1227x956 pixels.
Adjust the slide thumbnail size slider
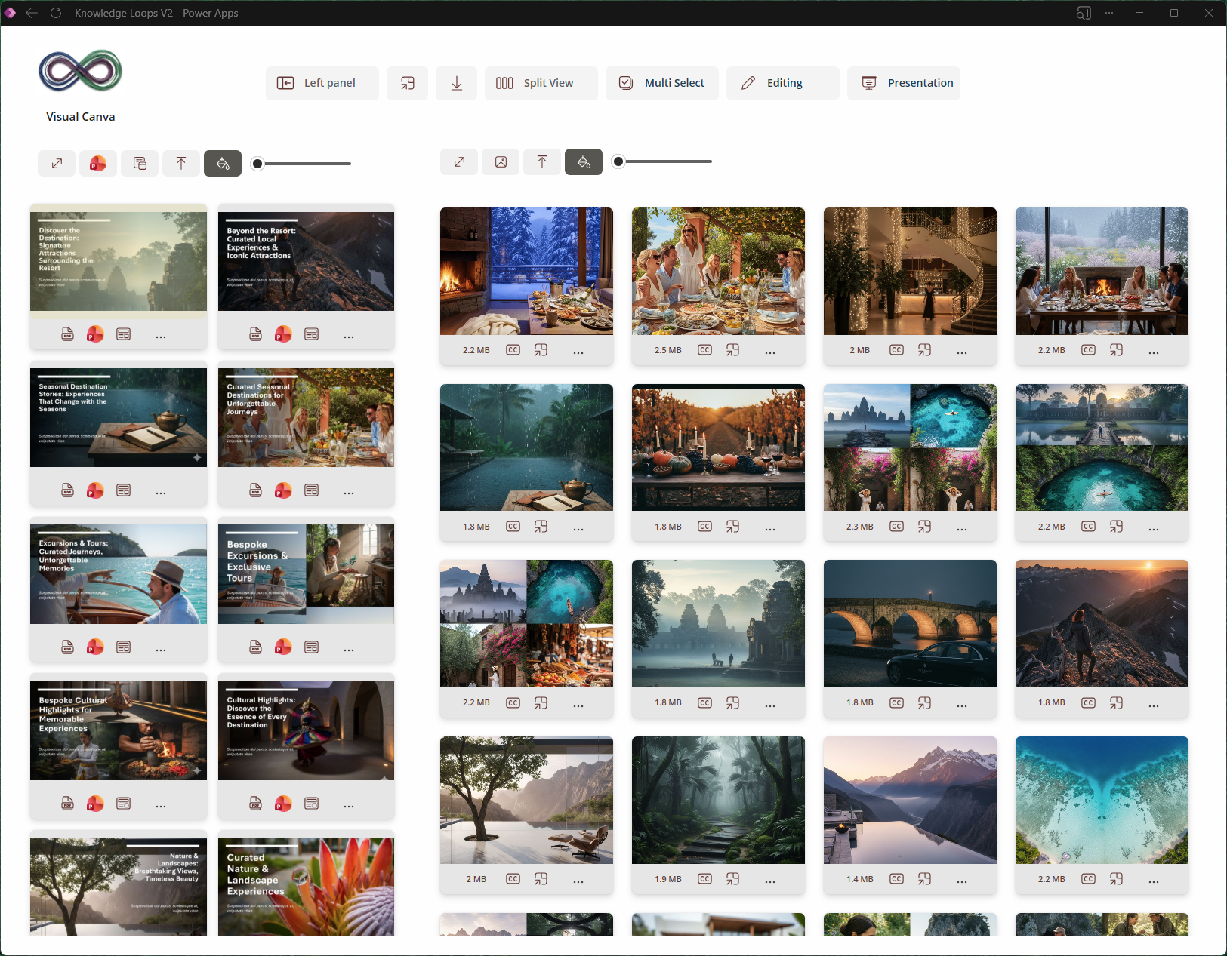click(301, 163)
